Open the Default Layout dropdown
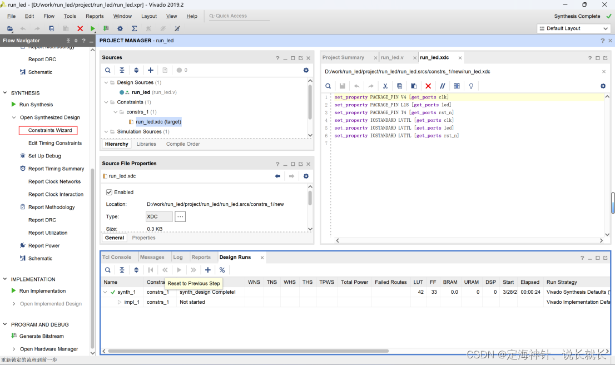Image resolution: width=615 pixels, height=365 pixels. [x=573, y=28]
